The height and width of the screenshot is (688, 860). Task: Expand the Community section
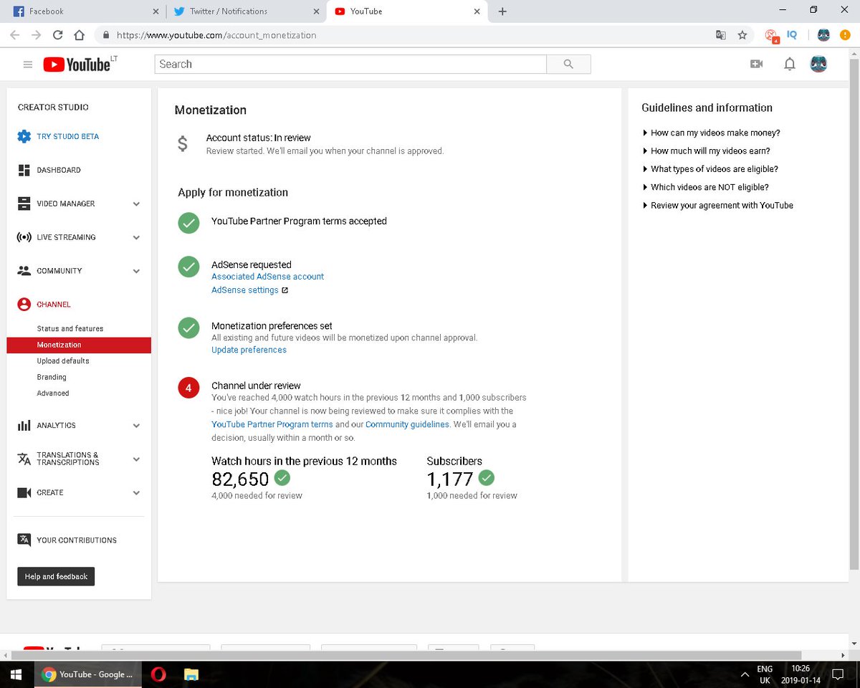click(x=136, y=272)
